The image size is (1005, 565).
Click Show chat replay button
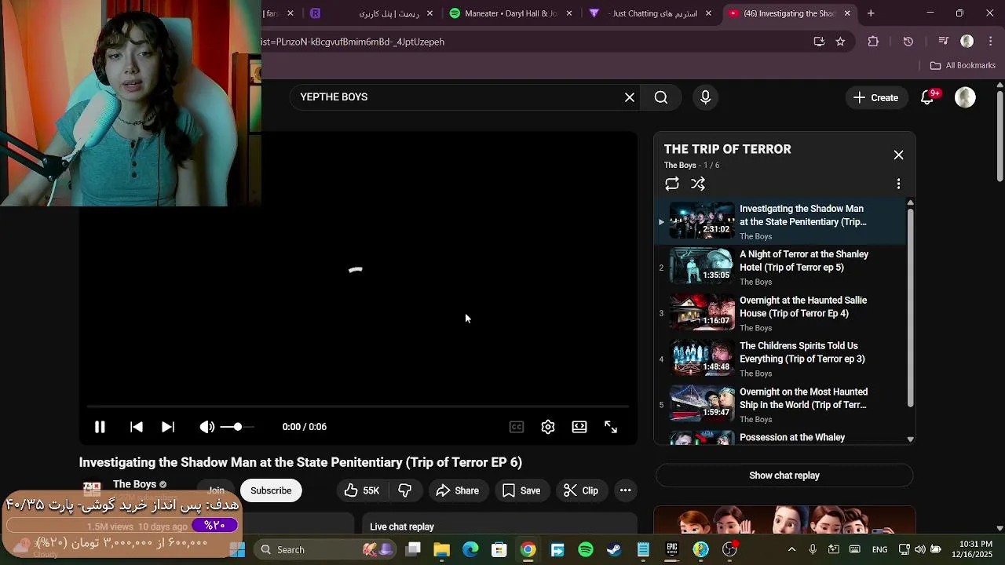tap(784, 476)
